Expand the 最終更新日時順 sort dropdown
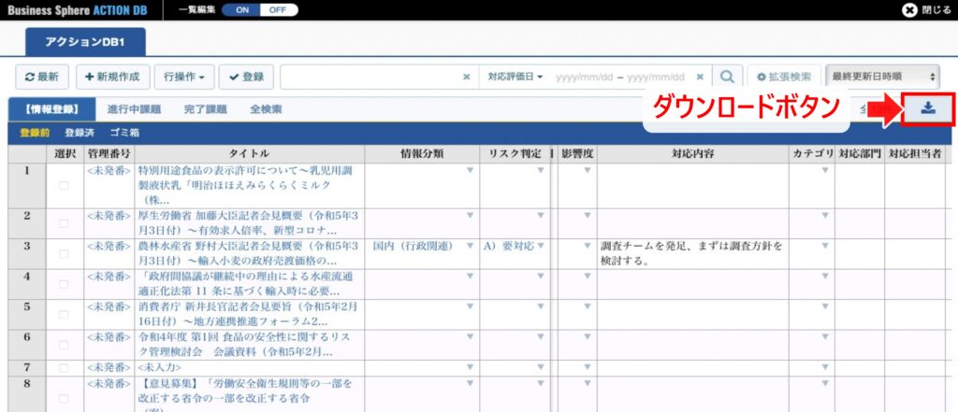Viewport: 958px width, 412px height. [883, 77]
